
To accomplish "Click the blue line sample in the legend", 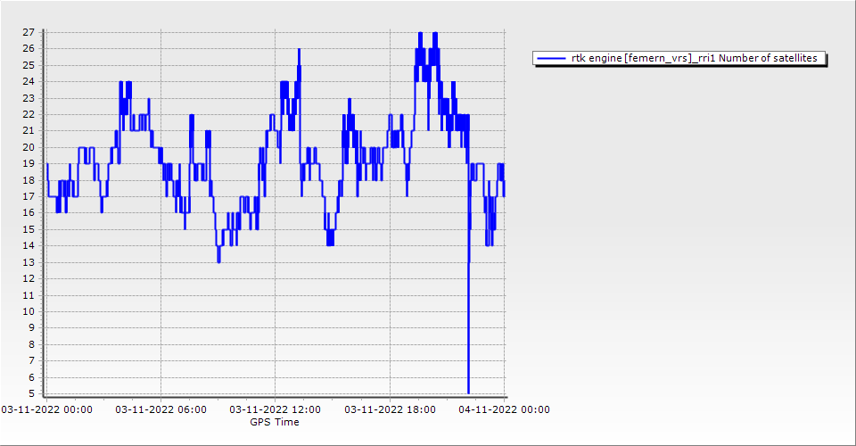I will (552, 58).
